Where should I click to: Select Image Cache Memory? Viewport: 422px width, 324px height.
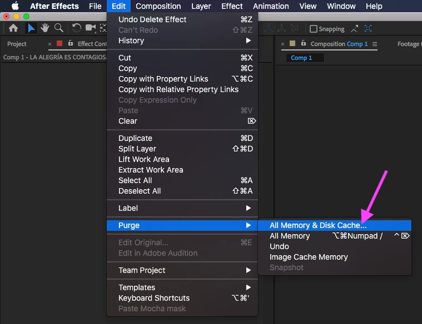tap(335, 257)
